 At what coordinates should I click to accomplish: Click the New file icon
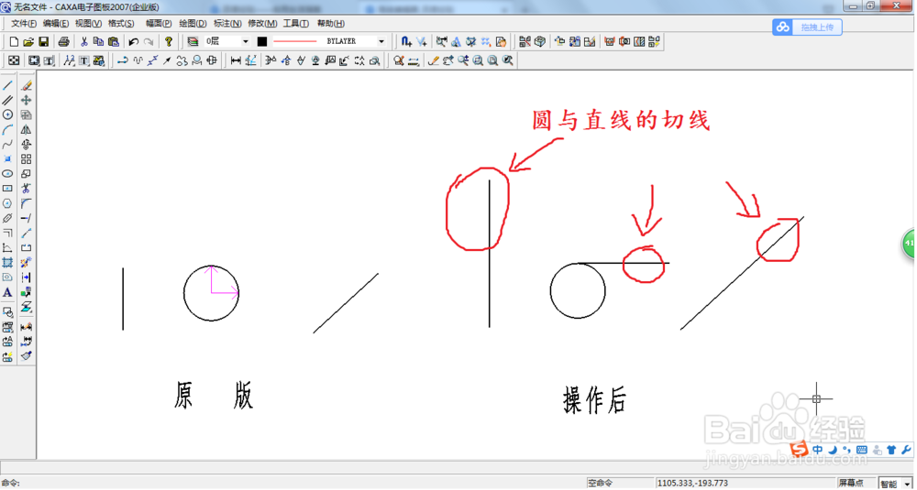[x=15, y=41]
